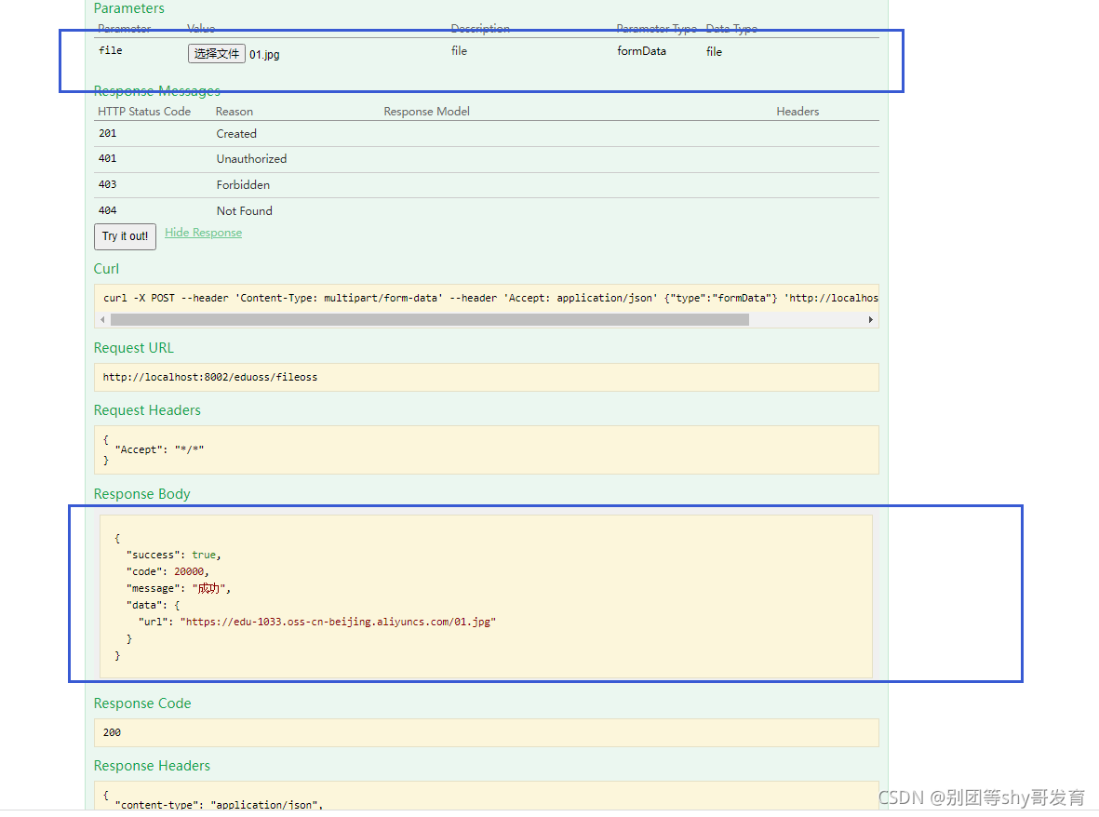The width and height of the screenshot is (1099, 817).
Task: Click the Response Code heading
Action: (142, 703)
